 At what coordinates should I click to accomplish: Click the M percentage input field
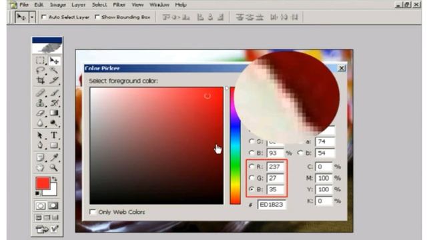pos(324,178)
